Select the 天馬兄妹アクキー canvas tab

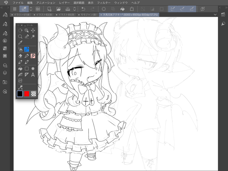tap(129, 15)
